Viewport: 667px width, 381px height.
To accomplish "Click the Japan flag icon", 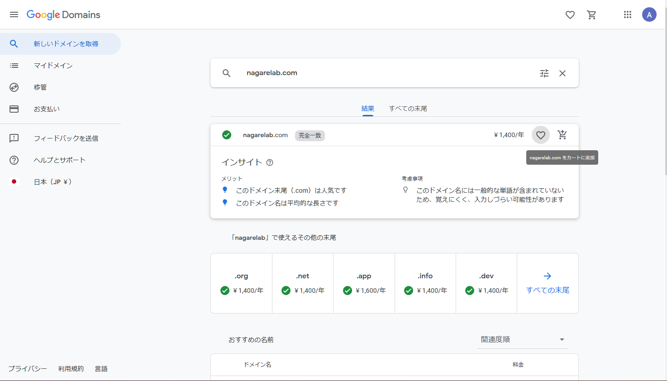I will coord(14,181).
